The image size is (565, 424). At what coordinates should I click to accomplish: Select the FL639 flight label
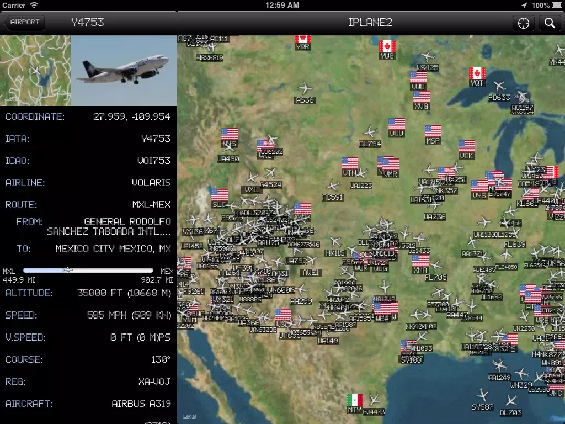(515, 245)
